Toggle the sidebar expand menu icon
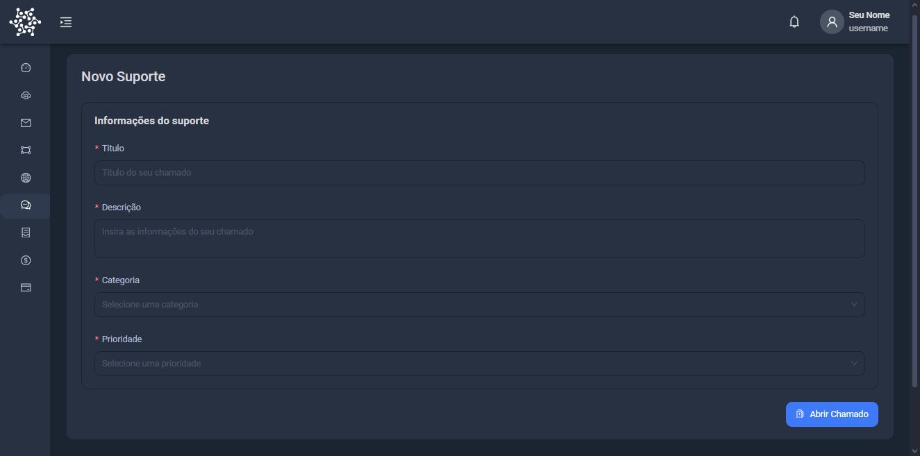The width and height of the screenshot is (920, 456). [66, 22]
